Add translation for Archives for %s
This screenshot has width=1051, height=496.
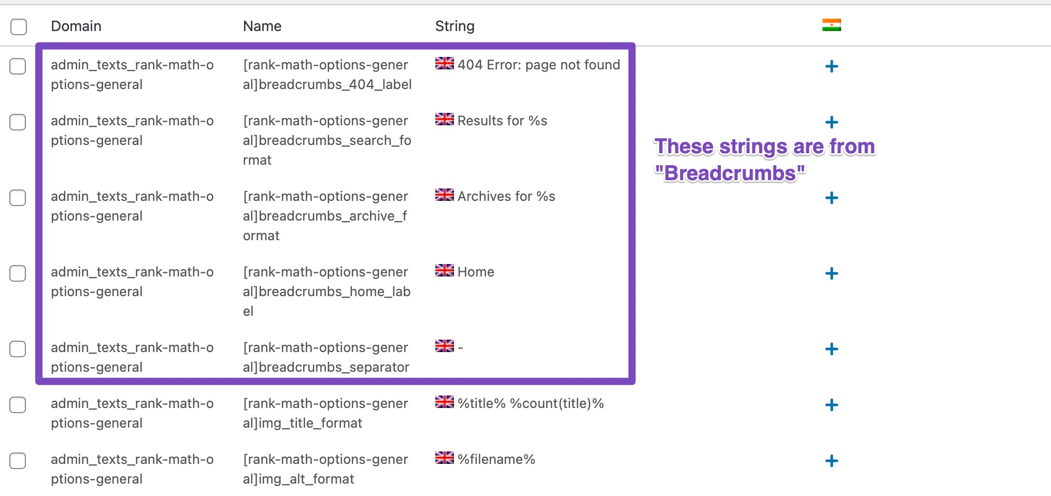point(831,198)
